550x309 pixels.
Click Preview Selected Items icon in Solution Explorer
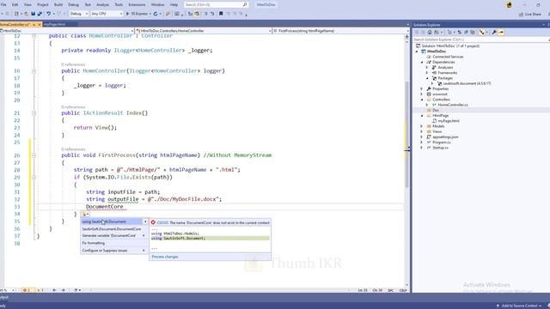click(x=501, y=33)
